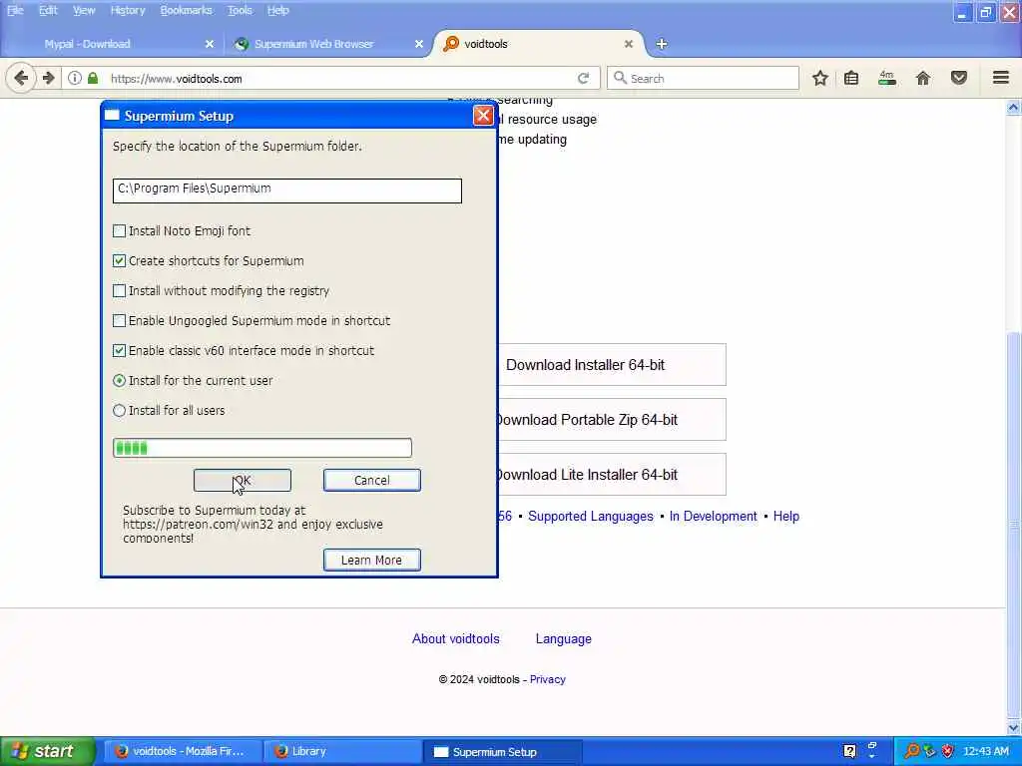Open the In Development link
1022x766 pixels.
coord(713,516)
